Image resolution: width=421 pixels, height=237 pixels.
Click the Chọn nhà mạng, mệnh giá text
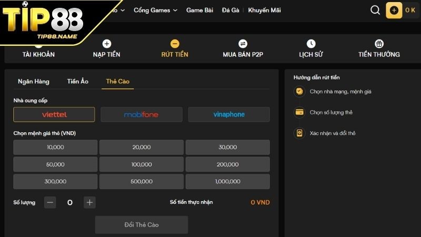(340, 92)
